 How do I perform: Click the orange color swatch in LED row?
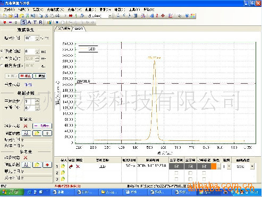(x=214, y=166)
